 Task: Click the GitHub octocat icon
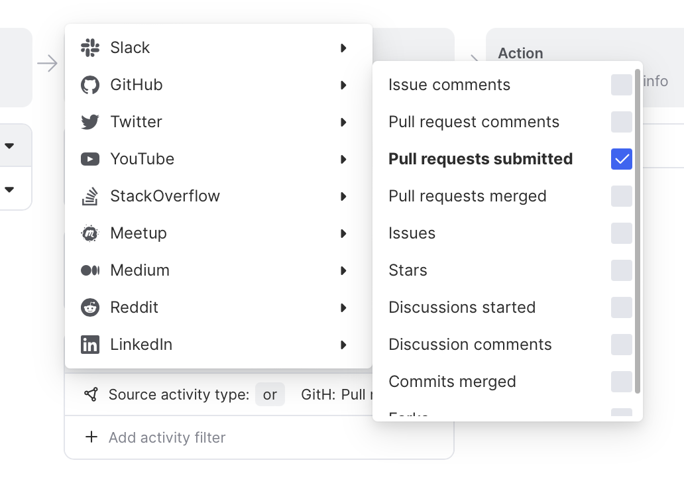[x=89, y=85]
